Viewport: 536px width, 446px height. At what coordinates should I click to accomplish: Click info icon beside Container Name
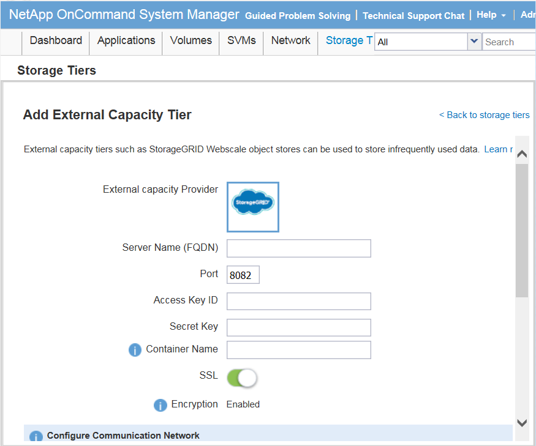[135, 350]
